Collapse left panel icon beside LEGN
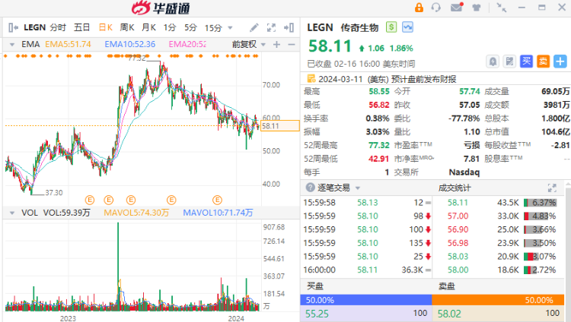 [x=13, y=27]
